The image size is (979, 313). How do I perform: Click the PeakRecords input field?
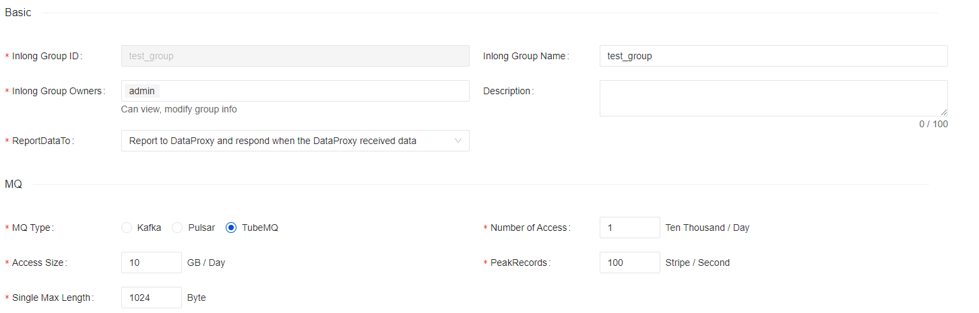(629, 263)
